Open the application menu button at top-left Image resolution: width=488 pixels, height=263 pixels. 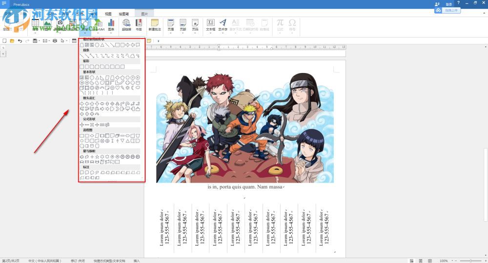point(4,3)
